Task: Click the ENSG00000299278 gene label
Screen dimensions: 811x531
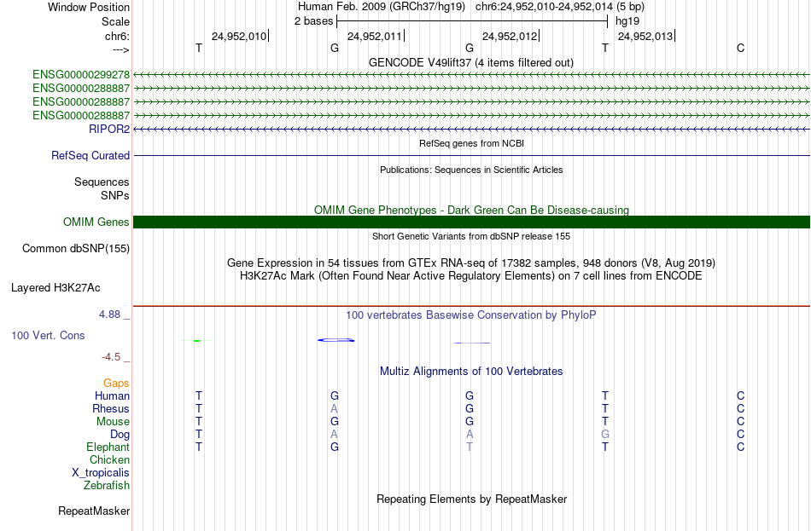Action: coord(81,74)
